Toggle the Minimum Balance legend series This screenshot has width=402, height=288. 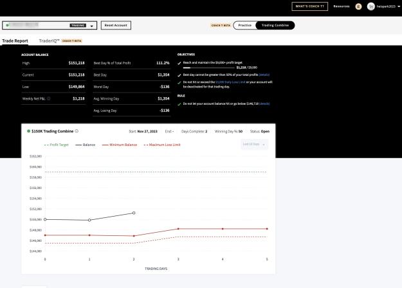(x=120, y=145)
